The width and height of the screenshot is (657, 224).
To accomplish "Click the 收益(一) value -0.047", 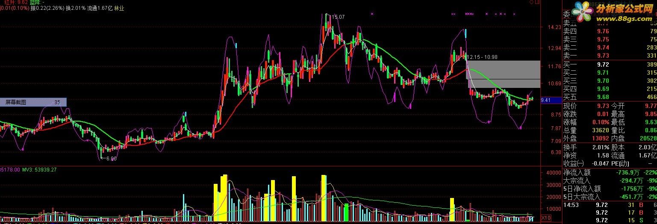I will pyautogui.click(x=600, y=163).
